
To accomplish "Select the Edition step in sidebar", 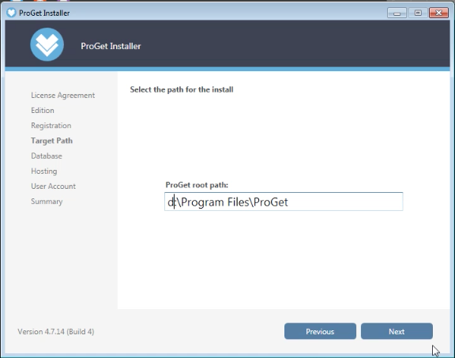I will point(43,111).
